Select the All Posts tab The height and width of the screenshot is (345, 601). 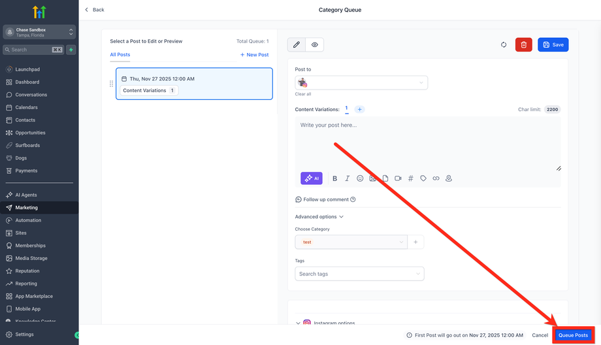pos(120,55)
